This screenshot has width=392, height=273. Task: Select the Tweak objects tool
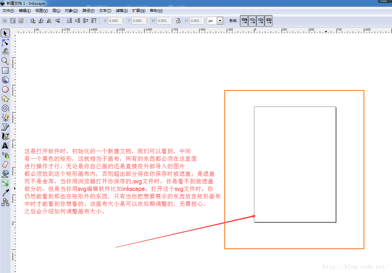click(x=5, y=51)
